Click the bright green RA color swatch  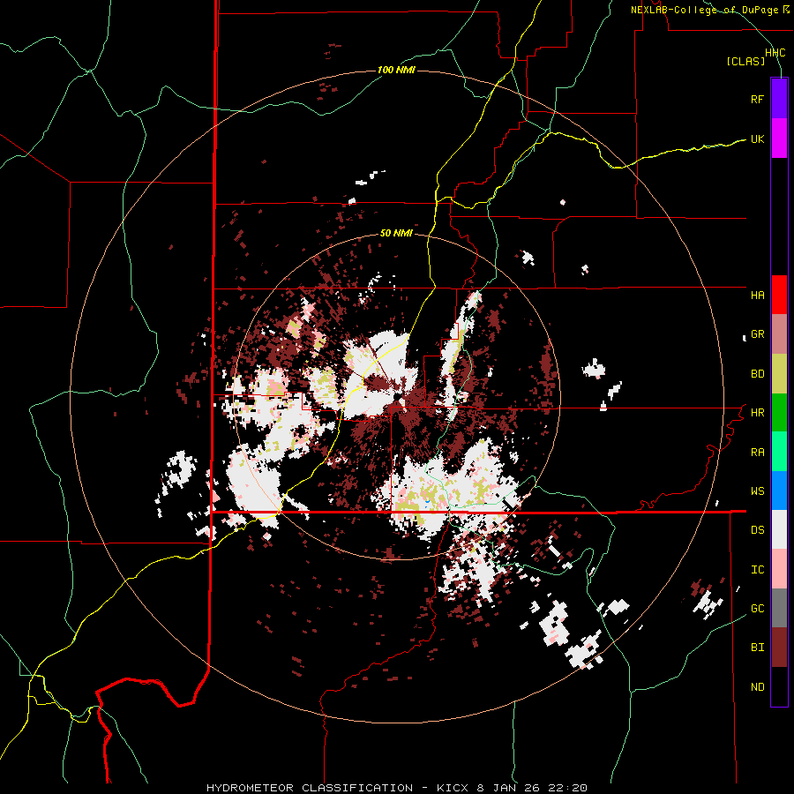pyautogui.click(x=779, y=452)
